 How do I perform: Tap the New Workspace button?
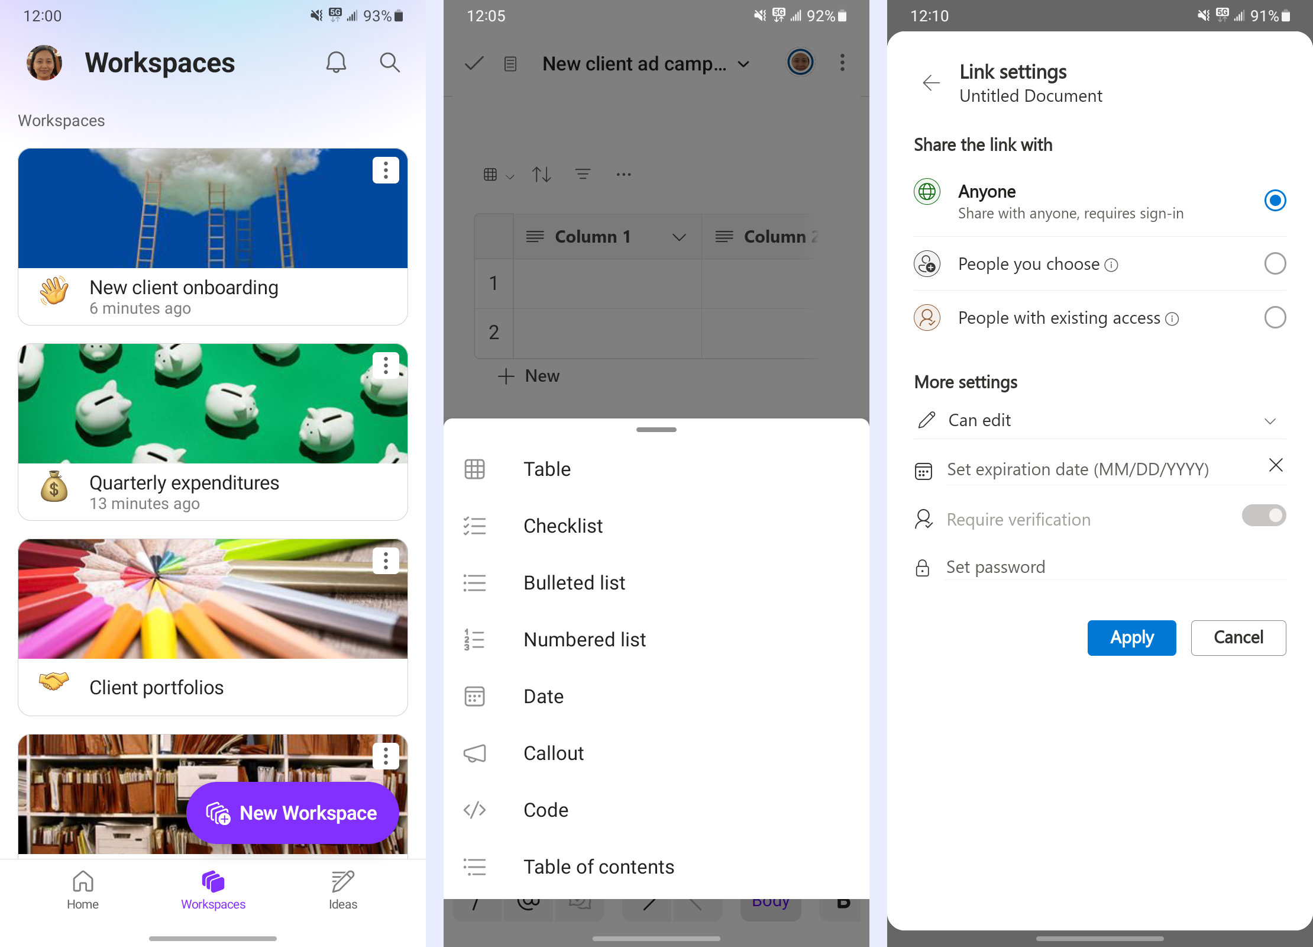point(292,813)
